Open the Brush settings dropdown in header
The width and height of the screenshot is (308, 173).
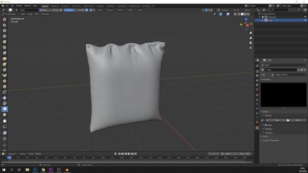point(101,10)
